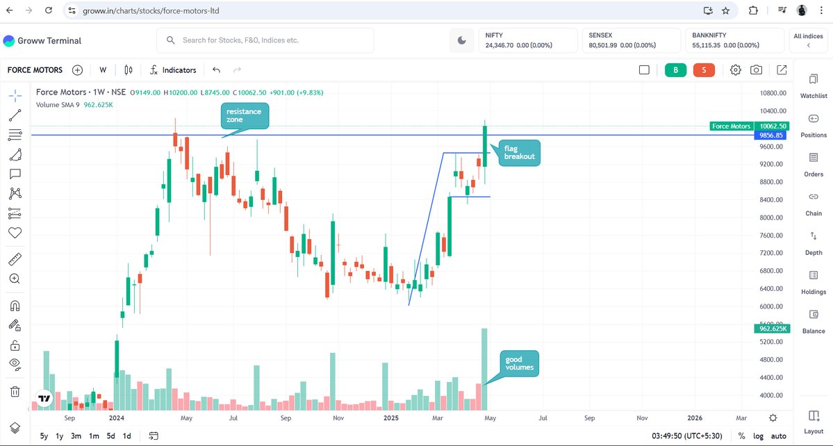Click the TradingView logo on chart
This screenshot has height=446, width=833.
coord(44,397)
